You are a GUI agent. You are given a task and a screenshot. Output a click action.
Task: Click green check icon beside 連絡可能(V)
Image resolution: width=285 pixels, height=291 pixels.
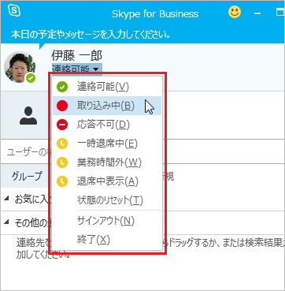pos(62,87)
